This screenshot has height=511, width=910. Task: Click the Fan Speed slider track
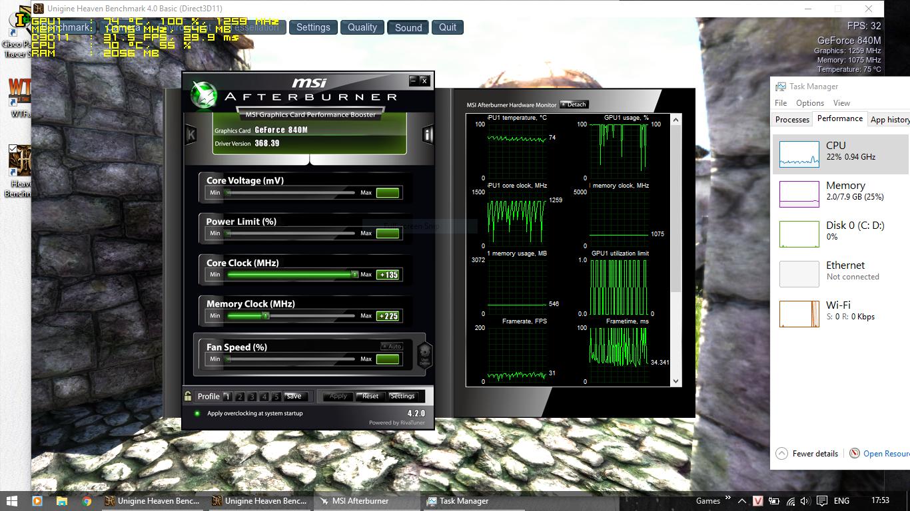point(290,359)
